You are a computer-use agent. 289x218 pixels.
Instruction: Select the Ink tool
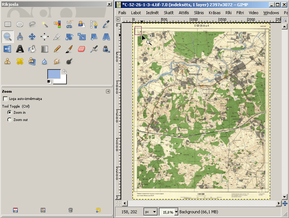pos(106,49)
